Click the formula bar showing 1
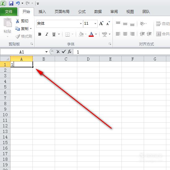Image resolution: width=170 pixels, height=170 pixels. (x=122, y=52)
